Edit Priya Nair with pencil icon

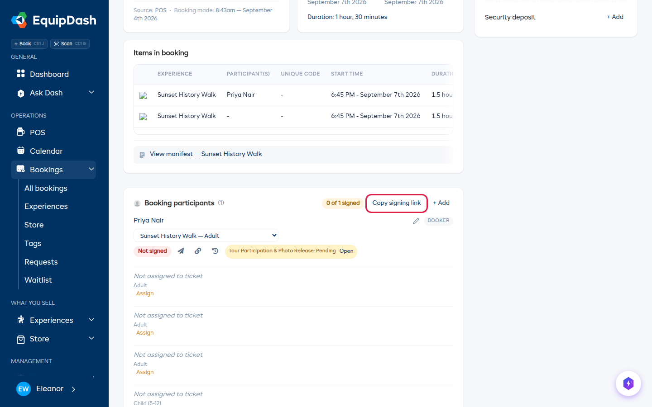coord(416,221)
